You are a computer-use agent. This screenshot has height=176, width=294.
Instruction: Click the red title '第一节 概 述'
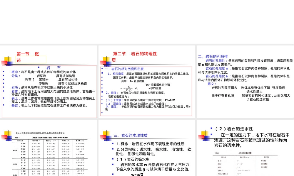click(28, 57)
